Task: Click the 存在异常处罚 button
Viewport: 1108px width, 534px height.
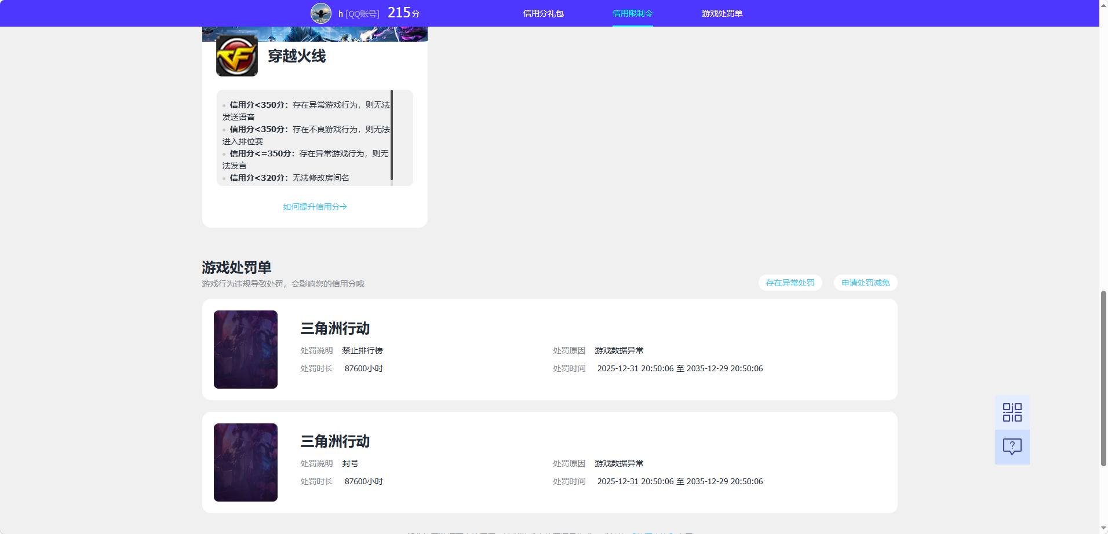Action: click(790, 283)
